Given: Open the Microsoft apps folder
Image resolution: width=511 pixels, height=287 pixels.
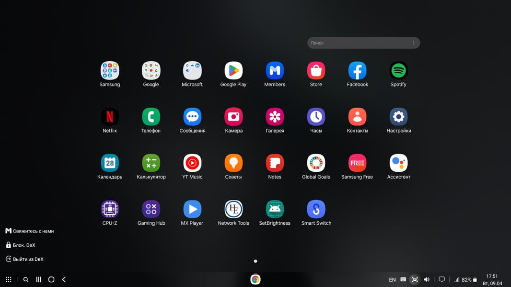Looking at the screenshot, I should 192,70.
